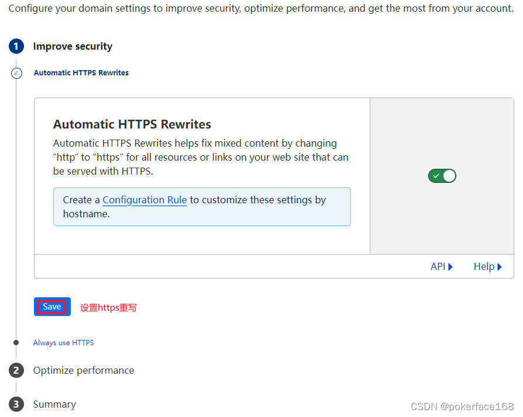Screen dimensions: 523x417
Task: Click the sub-step circle beside Automatic HTTPS Rewrites
Action: (16, 73)
